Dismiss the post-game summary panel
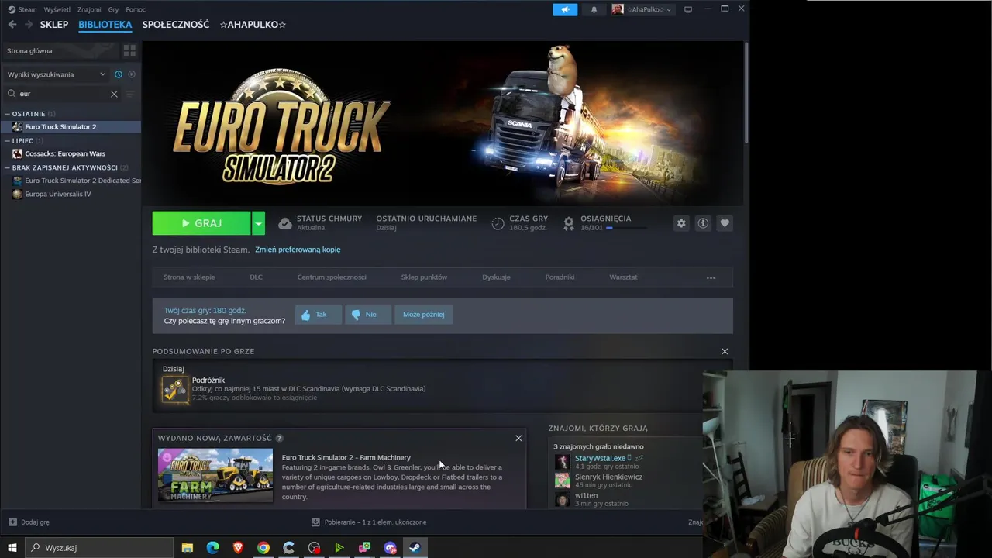This screenshot has height=558, width=992. tap(725, 351)
